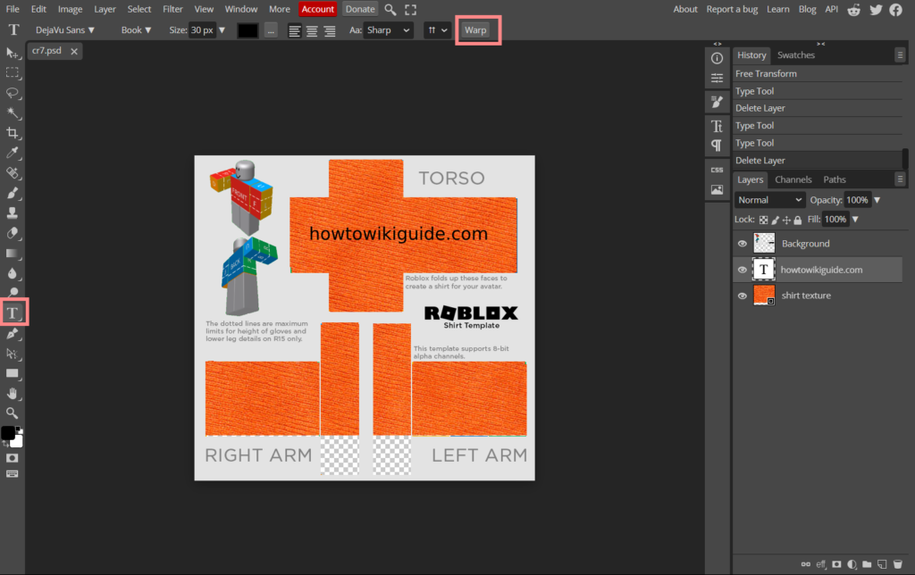Align text right
Viewport: 915px width, 575px height.
click(330, 30)
